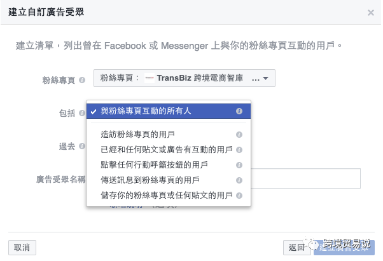
Task: Choose 造訪粉絲專頁的用戶 option
Action: pos(169,135)
